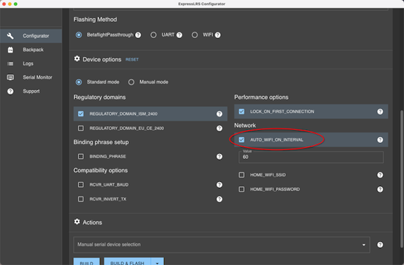This screenshot has width=404, height=265.
Task: Select the Manual mode radio button
Action: coord(131,82)
